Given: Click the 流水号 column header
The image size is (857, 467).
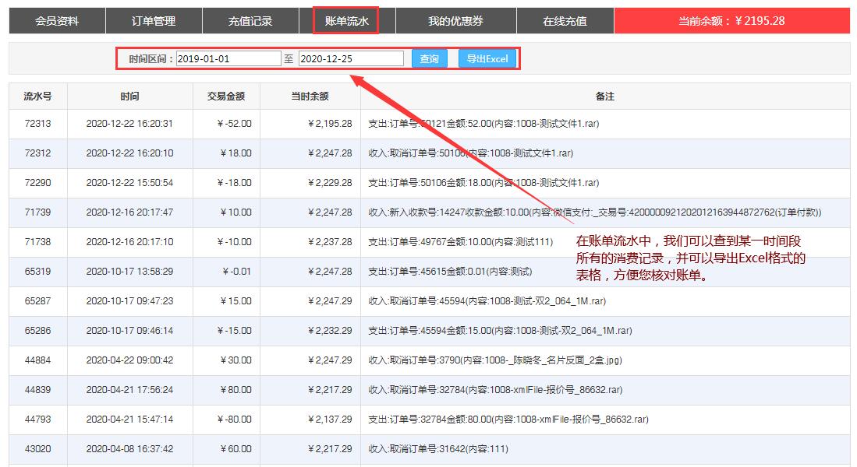Looking at the screenshot, I should tap(37, 97).
